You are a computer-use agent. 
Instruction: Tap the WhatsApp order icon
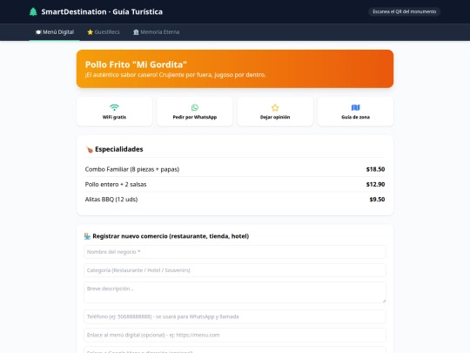tap(195, 107)
